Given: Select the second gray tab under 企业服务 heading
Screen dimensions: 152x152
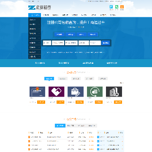Looking at the screenshot, I should coord(62,79).
